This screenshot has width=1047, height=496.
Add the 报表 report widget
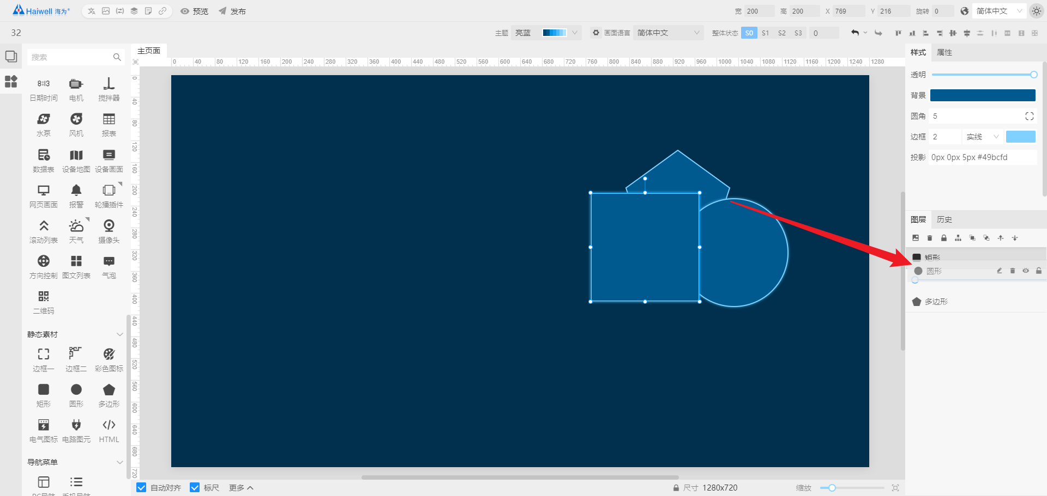[x=109, y=125]
